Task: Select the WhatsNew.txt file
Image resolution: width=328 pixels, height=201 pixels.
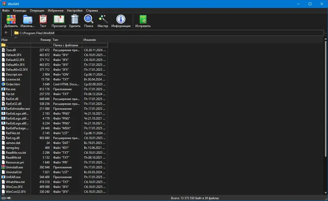Action: pyautogui.click(x=15, y=182)
